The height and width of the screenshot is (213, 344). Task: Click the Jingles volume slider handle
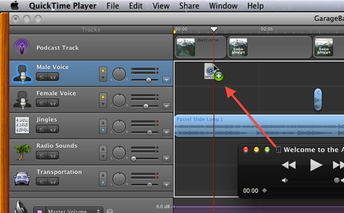[149, 132]
